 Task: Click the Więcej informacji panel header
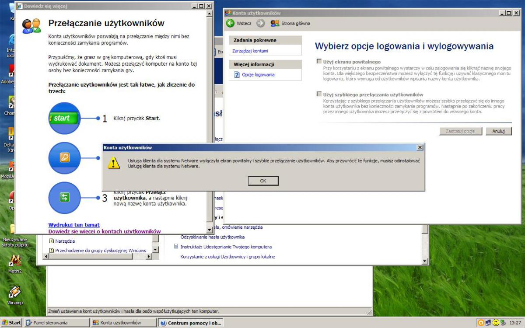265,64
